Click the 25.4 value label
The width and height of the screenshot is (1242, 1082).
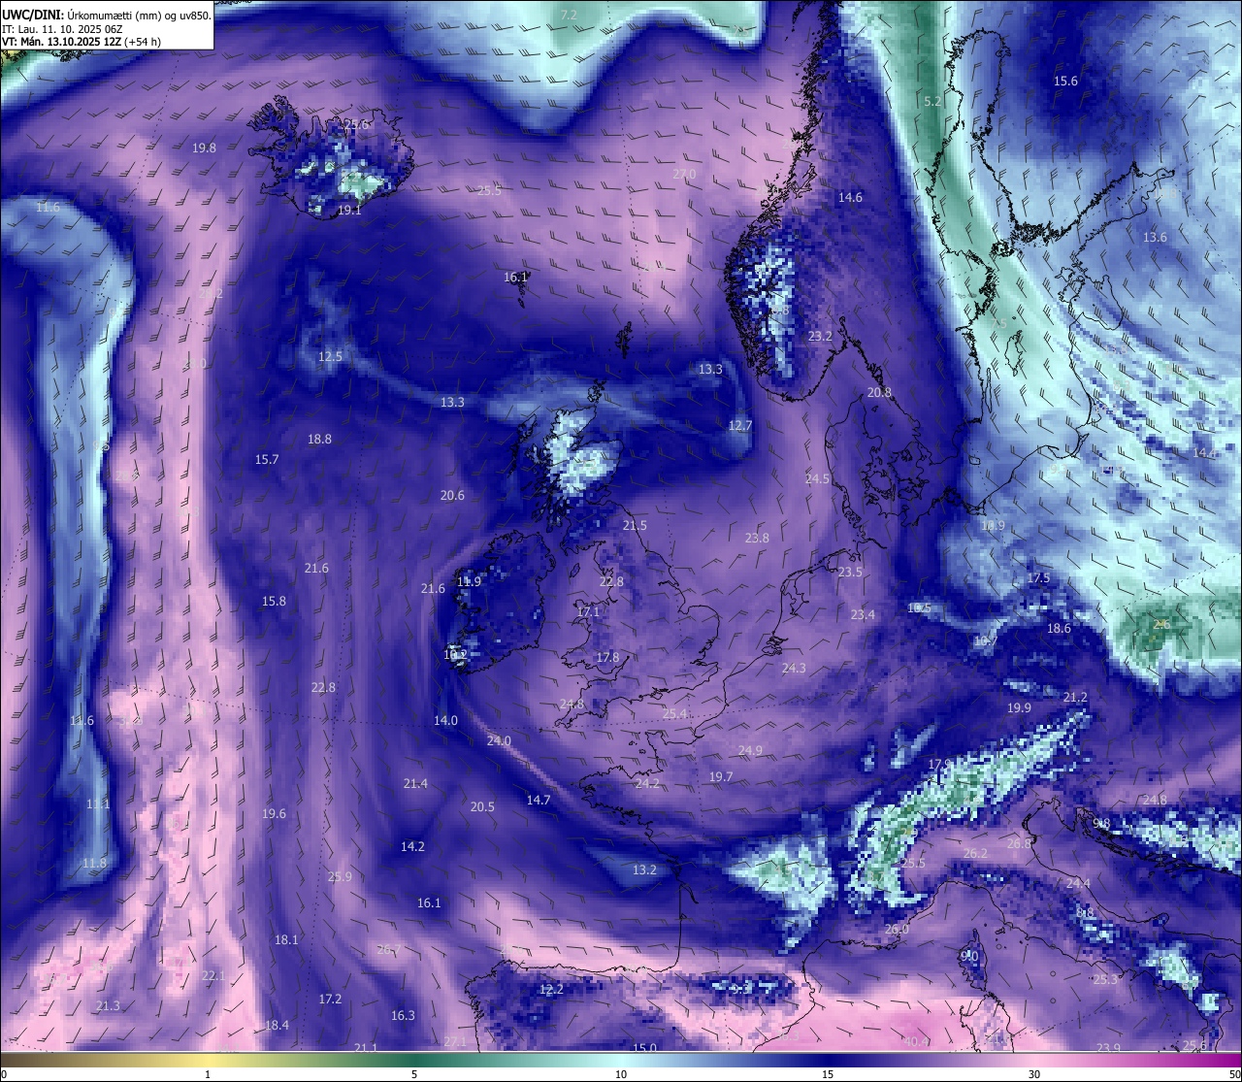click(x=674, y=713)
